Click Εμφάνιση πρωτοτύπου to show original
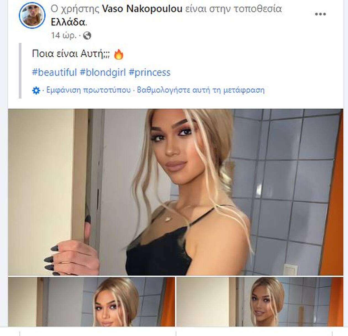 (88, 90)
